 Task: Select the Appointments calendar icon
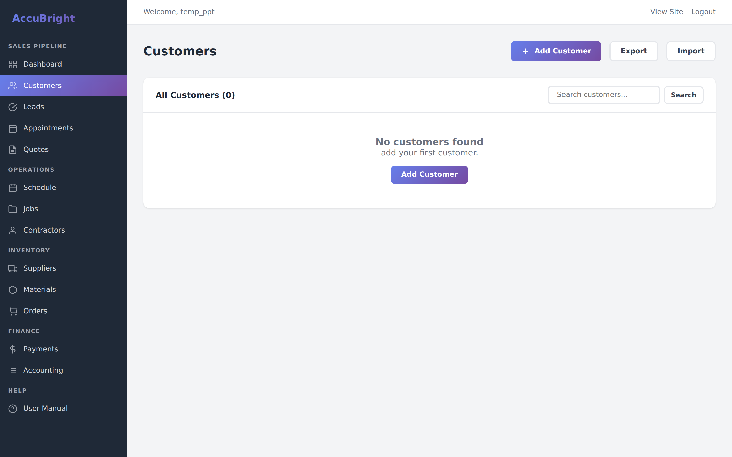tap(13, 128)
